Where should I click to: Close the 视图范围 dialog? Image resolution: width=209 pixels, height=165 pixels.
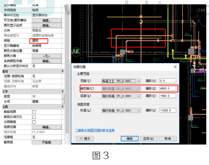[175, 67]
